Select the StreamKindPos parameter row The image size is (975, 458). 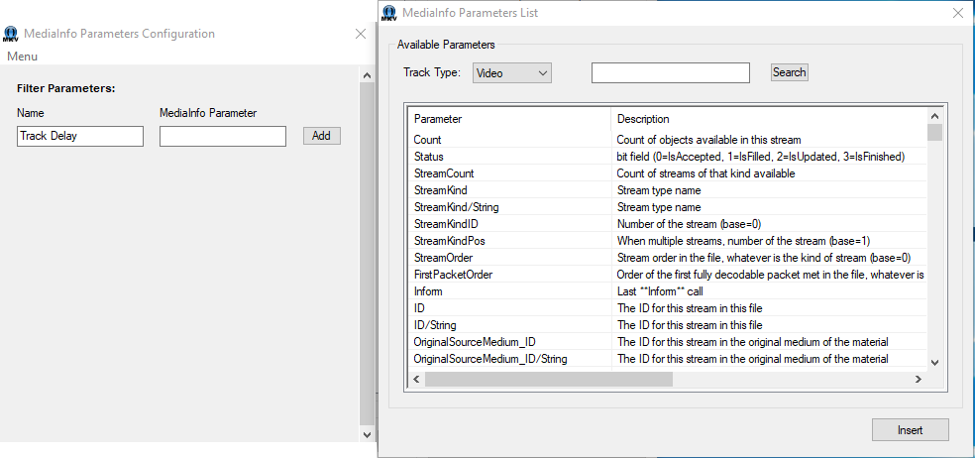tap(667, 241)
